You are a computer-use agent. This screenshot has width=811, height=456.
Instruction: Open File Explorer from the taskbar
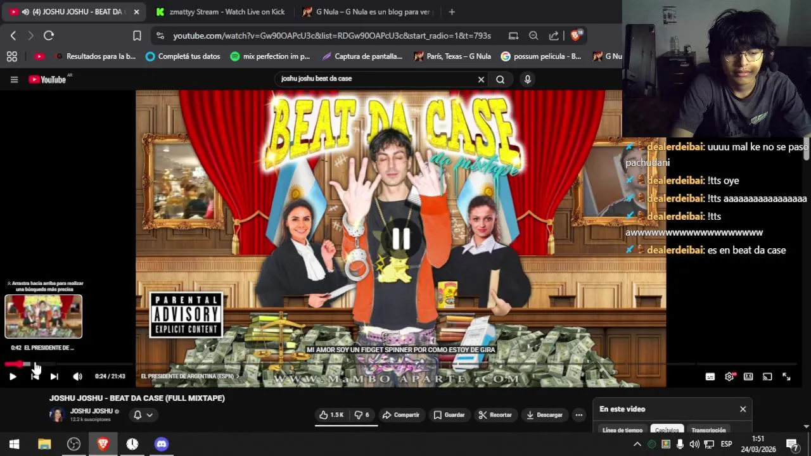click(x=44, y=444)
